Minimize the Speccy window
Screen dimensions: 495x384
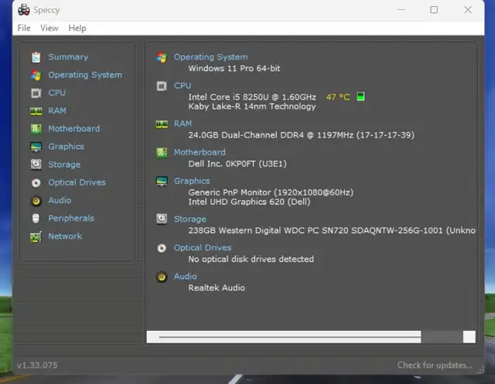coord(401,10)
